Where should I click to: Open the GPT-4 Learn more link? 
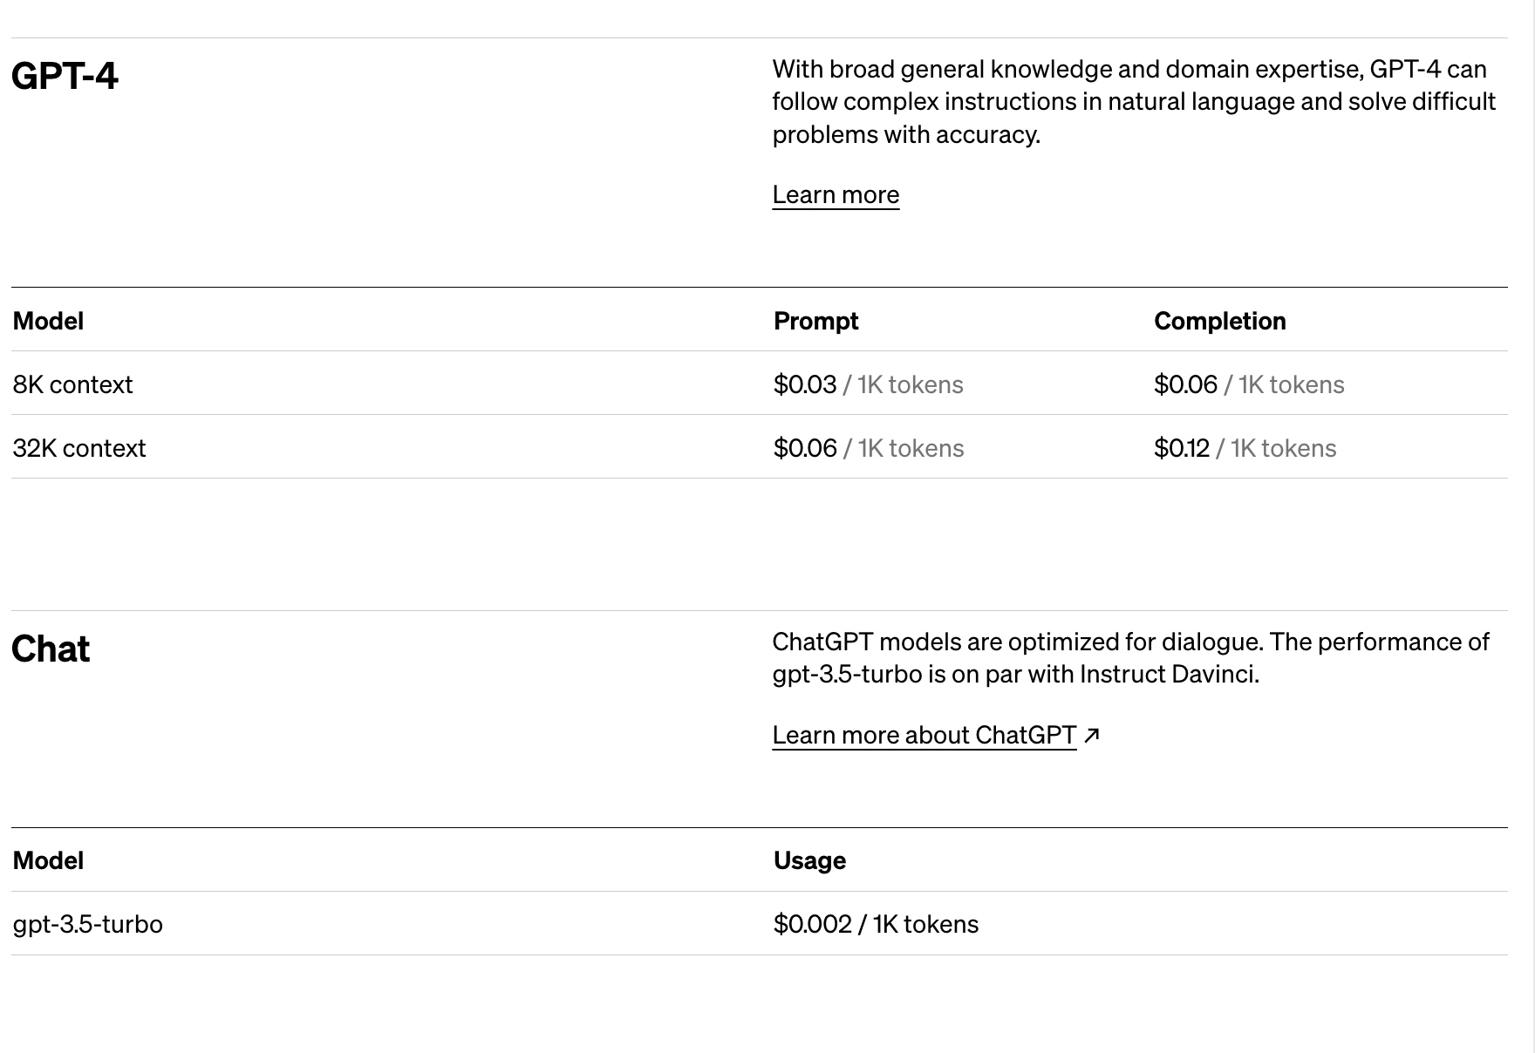pyautogui.click(x=836, y=194)
